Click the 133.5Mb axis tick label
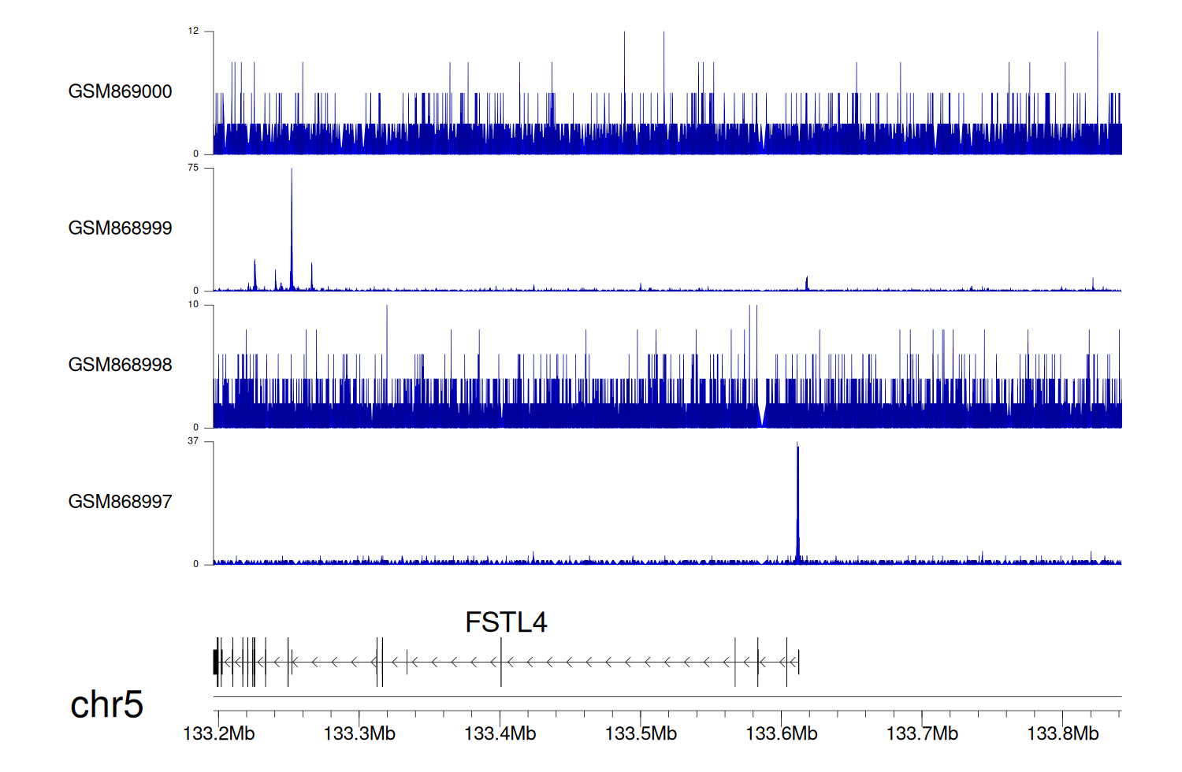 coord(641,733)
